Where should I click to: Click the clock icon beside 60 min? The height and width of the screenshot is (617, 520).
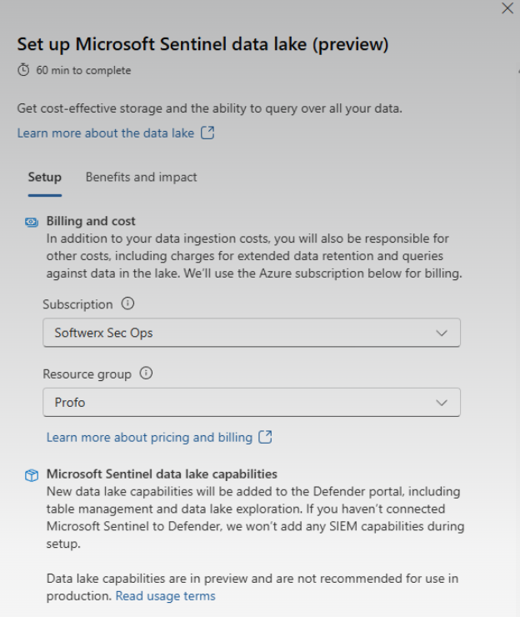[x=23, y=70]
